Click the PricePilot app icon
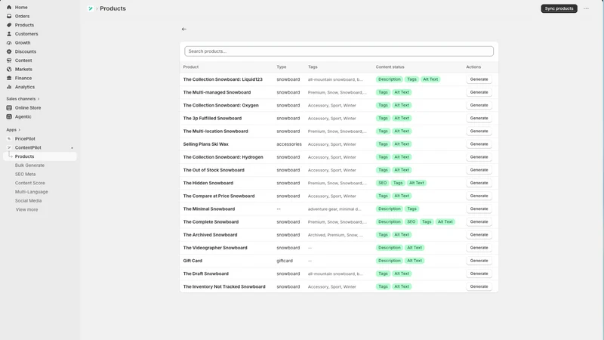The image size is (604, 340). 9,139
